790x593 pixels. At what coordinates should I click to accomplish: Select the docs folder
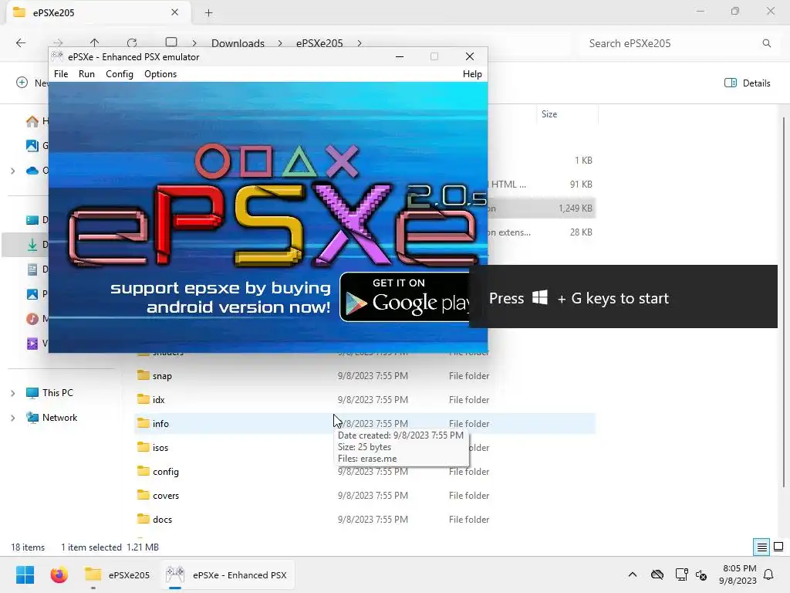365,520
